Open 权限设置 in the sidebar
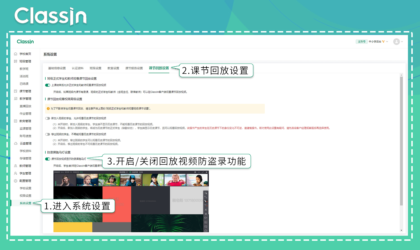Image resolution: width=420 pixels, height=250 pixels. [25, 196]
